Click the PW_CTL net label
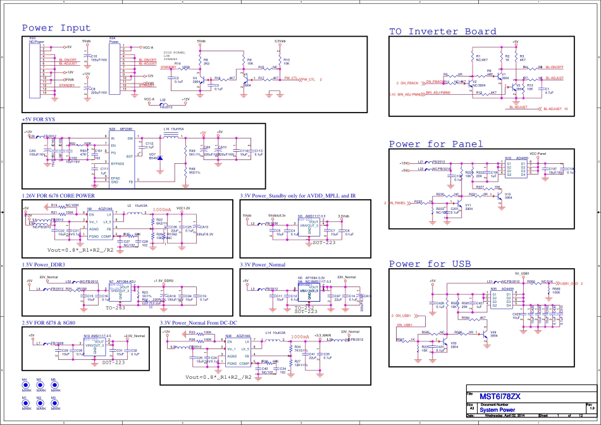 [291, 78]
